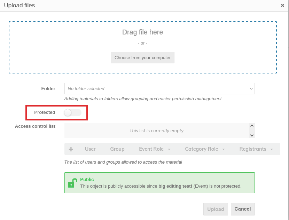Click the Drag file here drop zone

click(142, 32)
